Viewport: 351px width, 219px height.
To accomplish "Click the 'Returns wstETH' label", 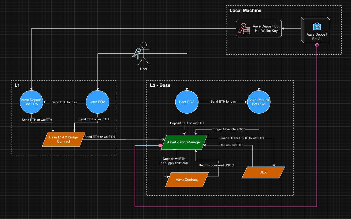I will pyautogui.click(x=231, y=145).
